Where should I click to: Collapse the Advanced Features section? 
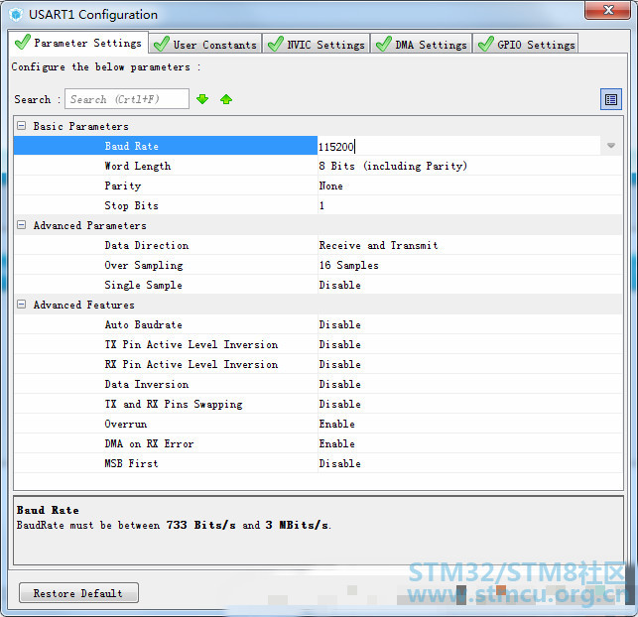click(22, 305)
